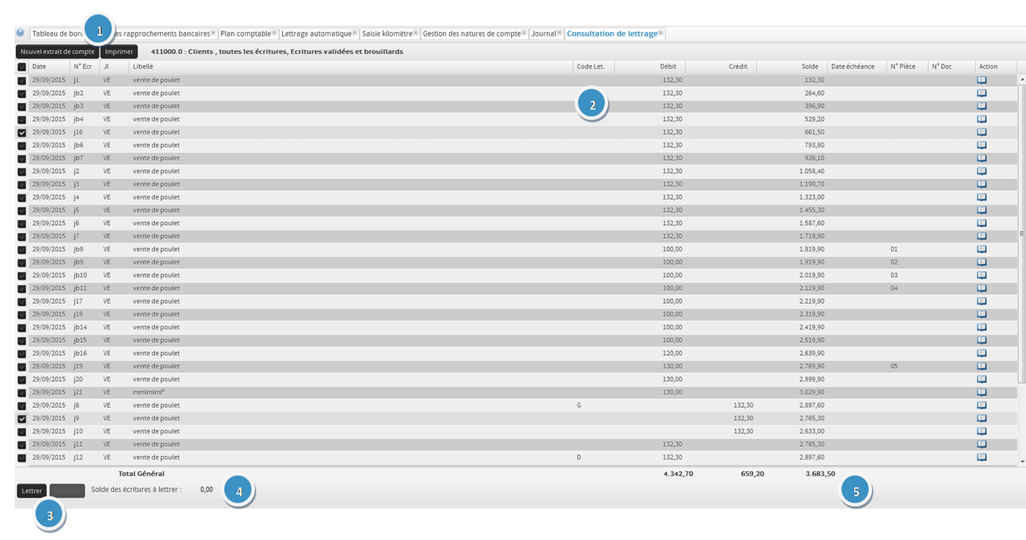Click the book action icon for entry j21

tap(981, 392)
